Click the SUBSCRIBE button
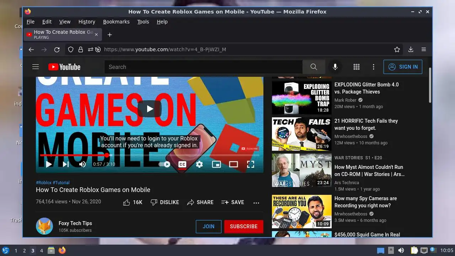 (x=244, y=226)
